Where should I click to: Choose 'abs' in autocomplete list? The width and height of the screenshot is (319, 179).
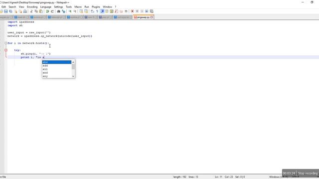tap(57, 62)
